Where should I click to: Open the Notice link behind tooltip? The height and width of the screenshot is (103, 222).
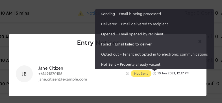[x=91, y=13]
